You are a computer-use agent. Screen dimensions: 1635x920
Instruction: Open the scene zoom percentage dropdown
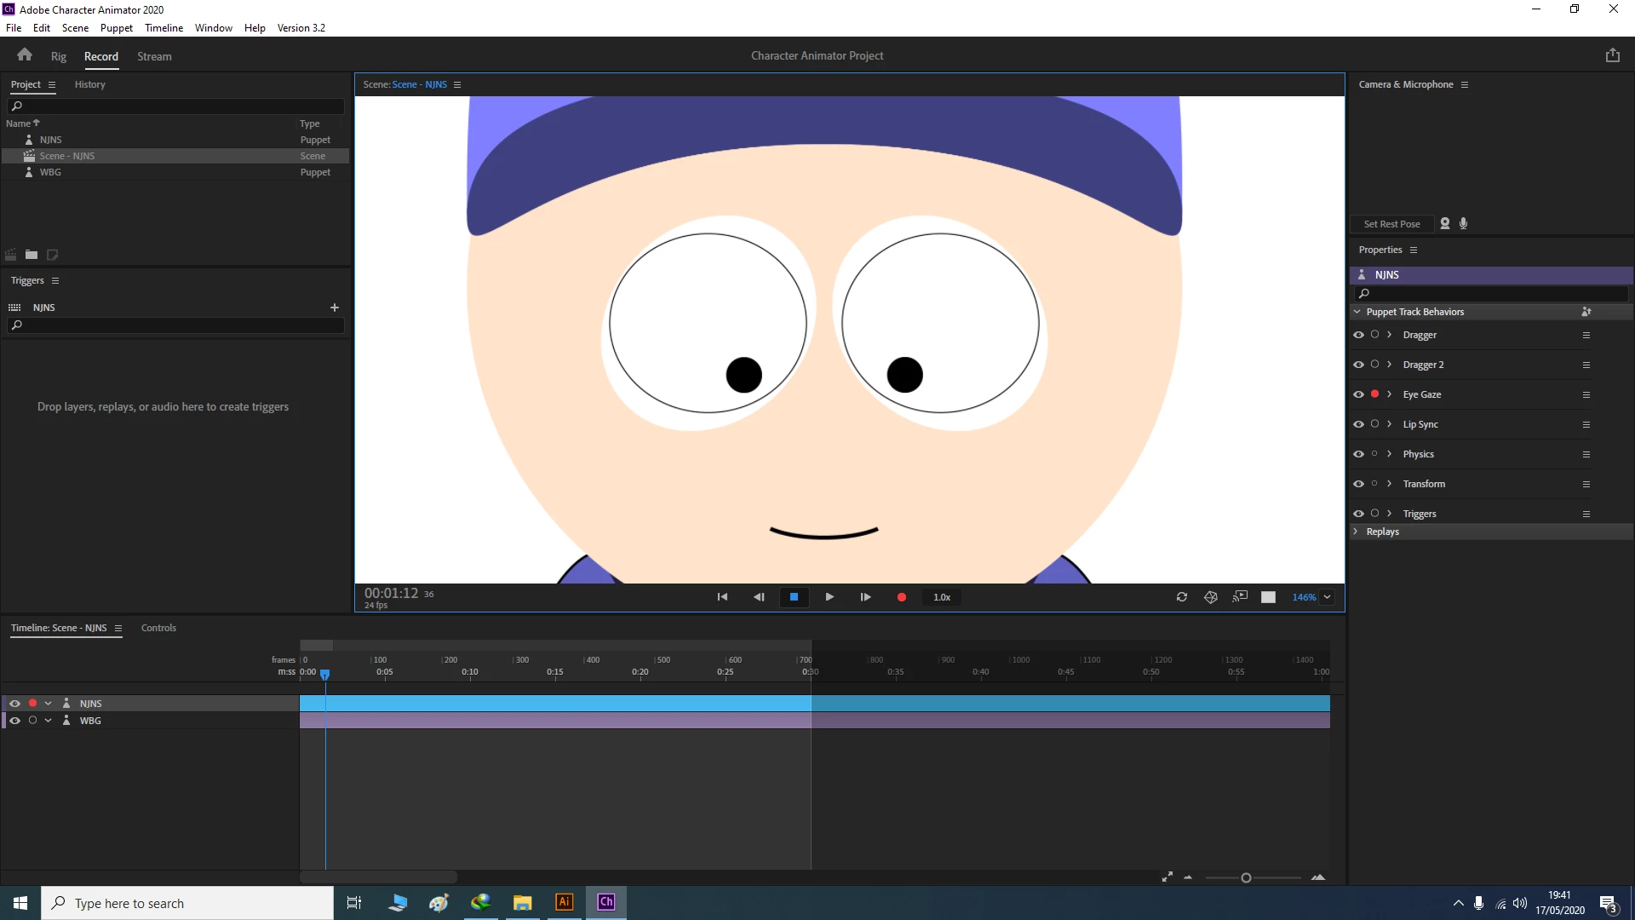[x=1327, y=597]
